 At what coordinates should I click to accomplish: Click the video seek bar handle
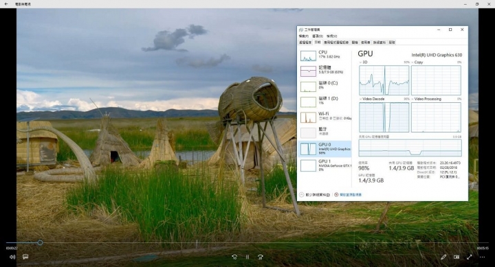(x=40, y=242)
